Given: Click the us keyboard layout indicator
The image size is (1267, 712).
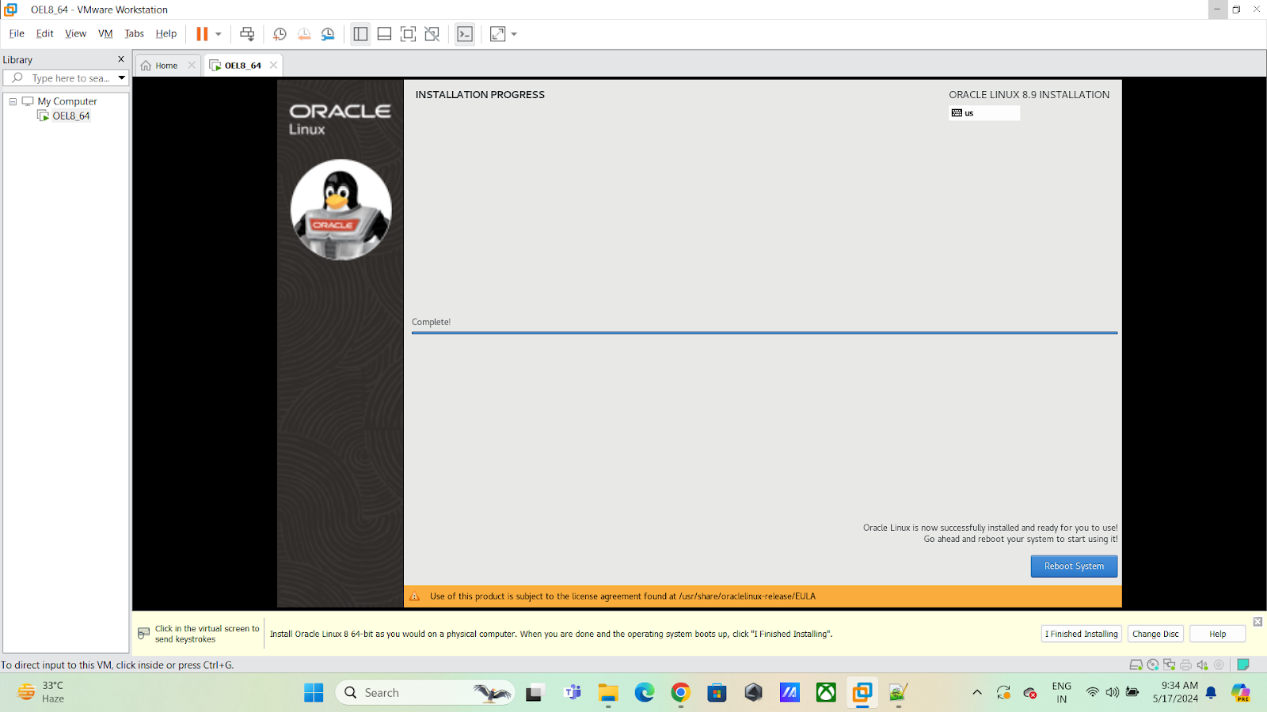Looking at the screenshot, I should (984, 113).
